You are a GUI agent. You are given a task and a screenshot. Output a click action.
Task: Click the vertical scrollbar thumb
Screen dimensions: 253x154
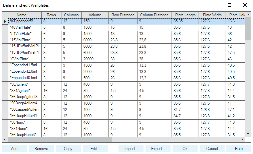pos(248,29)
